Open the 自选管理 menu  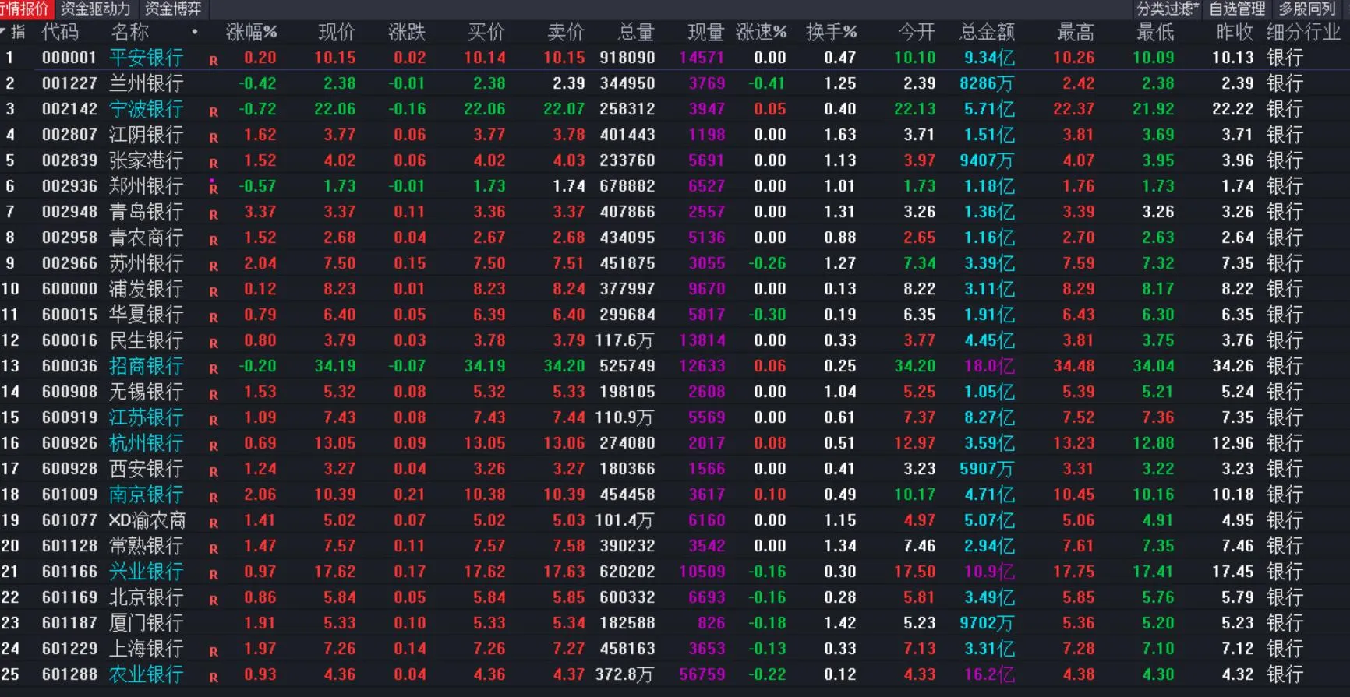(1237, 9)
